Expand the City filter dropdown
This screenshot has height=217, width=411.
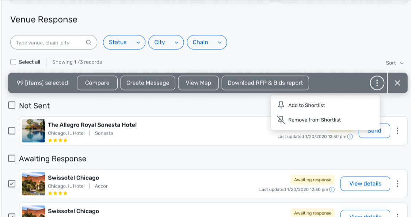click(166, 42)
